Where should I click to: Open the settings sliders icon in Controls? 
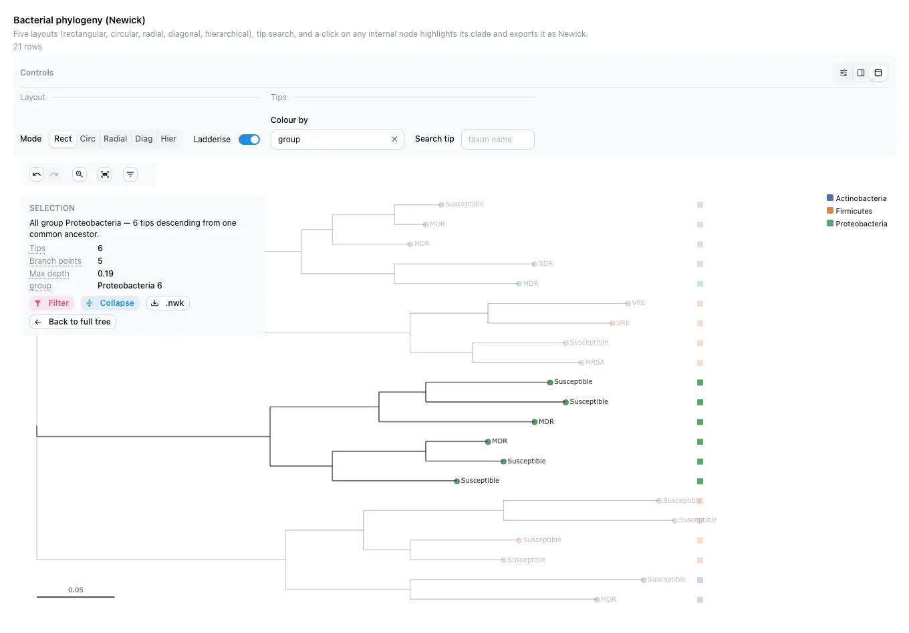coord(843,73)
